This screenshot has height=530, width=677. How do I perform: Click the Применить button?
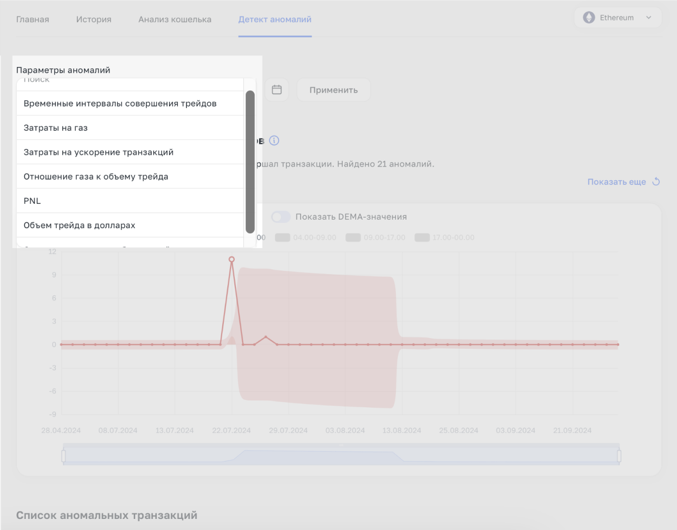point(334,90)
